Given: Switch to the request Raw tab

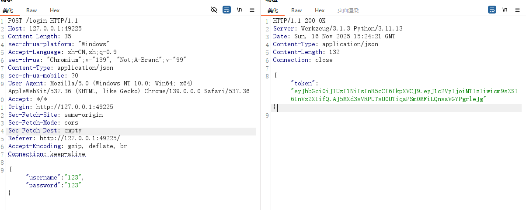Looking at the screenshot, I should 31,10.
